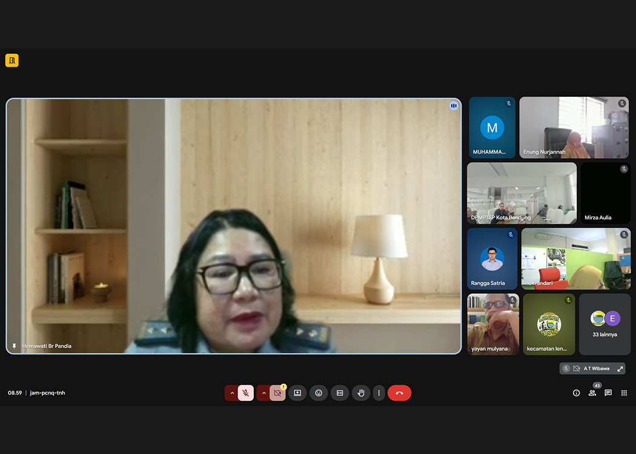Expand audio settings arrow beside microphone
636x454 pixels.
231,393
